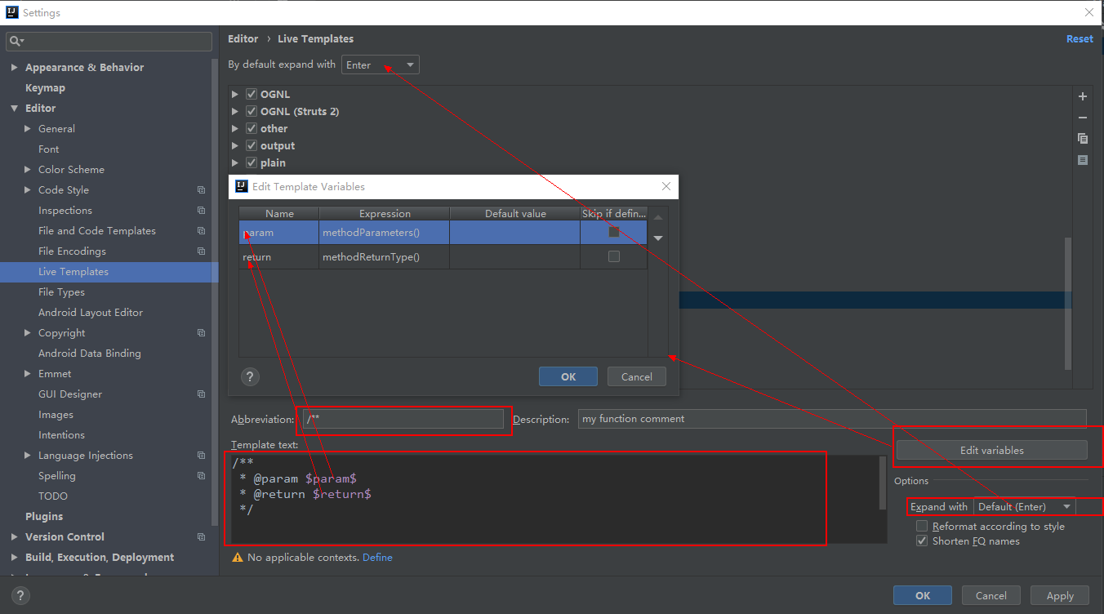Expand the Emmet settings node
1104x614 pixels.
pos(28,374)
